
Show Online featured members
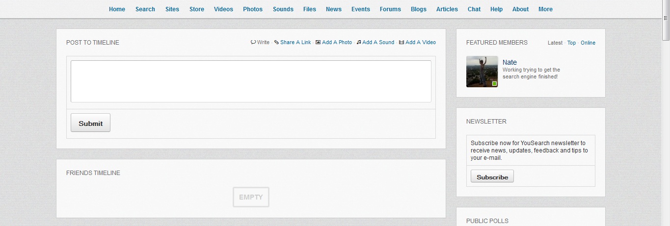pyautogui.click(x=588, y=43)
